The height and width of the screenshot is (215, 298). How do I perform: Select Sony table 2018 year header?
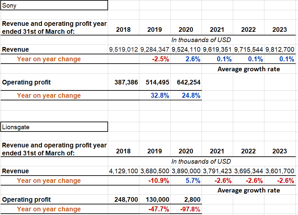pos(123,29)
